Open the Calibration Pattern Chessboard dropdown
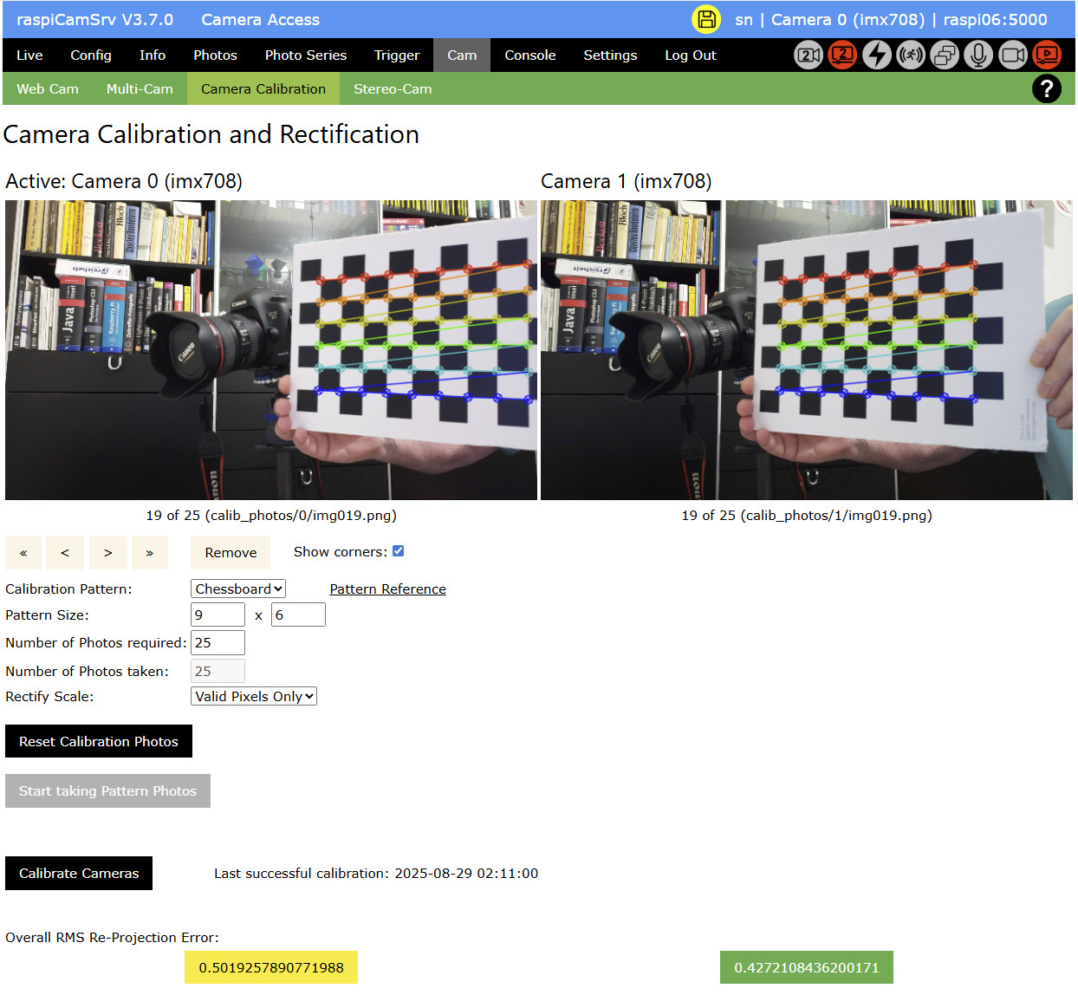This screenshot has height=995, width=1078. click(238, 589)
